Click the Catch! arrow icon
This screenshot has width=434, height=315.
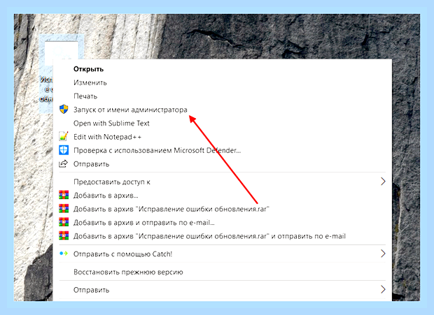pyautogui.click(x=64, y=254)
